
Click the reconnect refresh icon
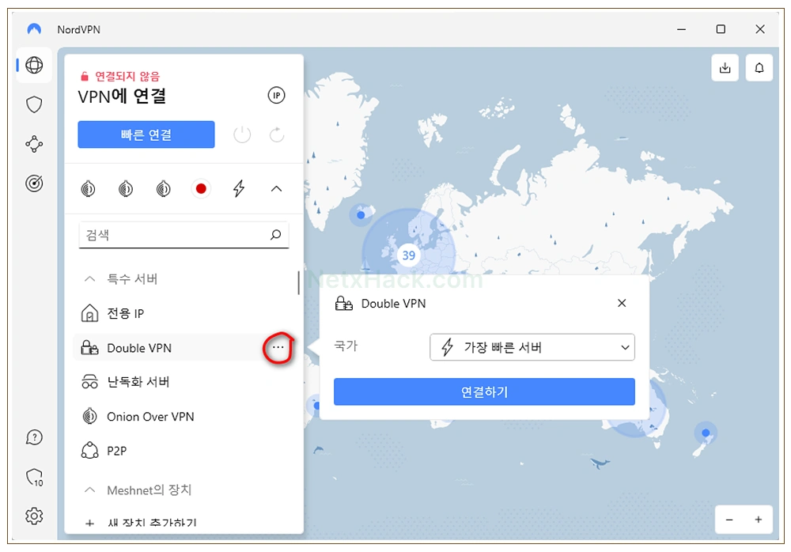[276, 134]
